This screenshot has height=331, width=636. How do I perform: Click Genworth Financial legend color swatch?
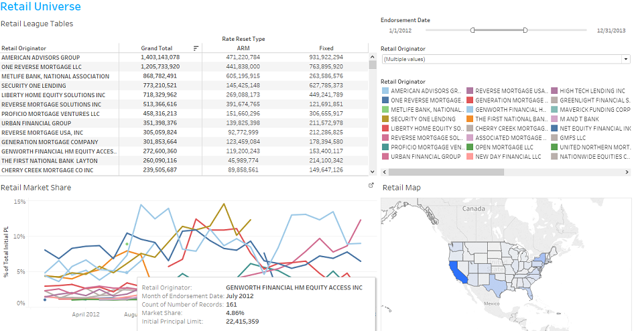pyautogui.click(x=470, y=109)
